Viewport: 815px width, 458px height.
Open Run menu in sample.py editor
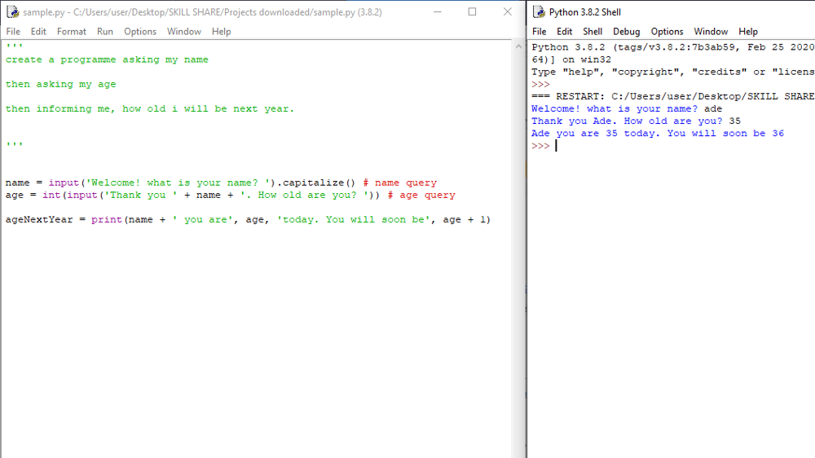[105, 32]
